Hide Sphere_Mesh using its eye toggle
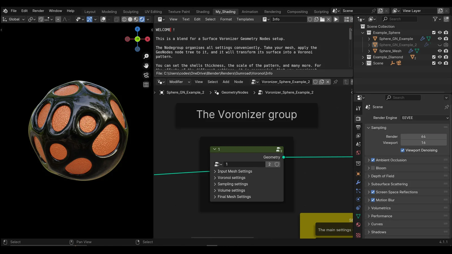452x254 pixels. click(440, 51)
